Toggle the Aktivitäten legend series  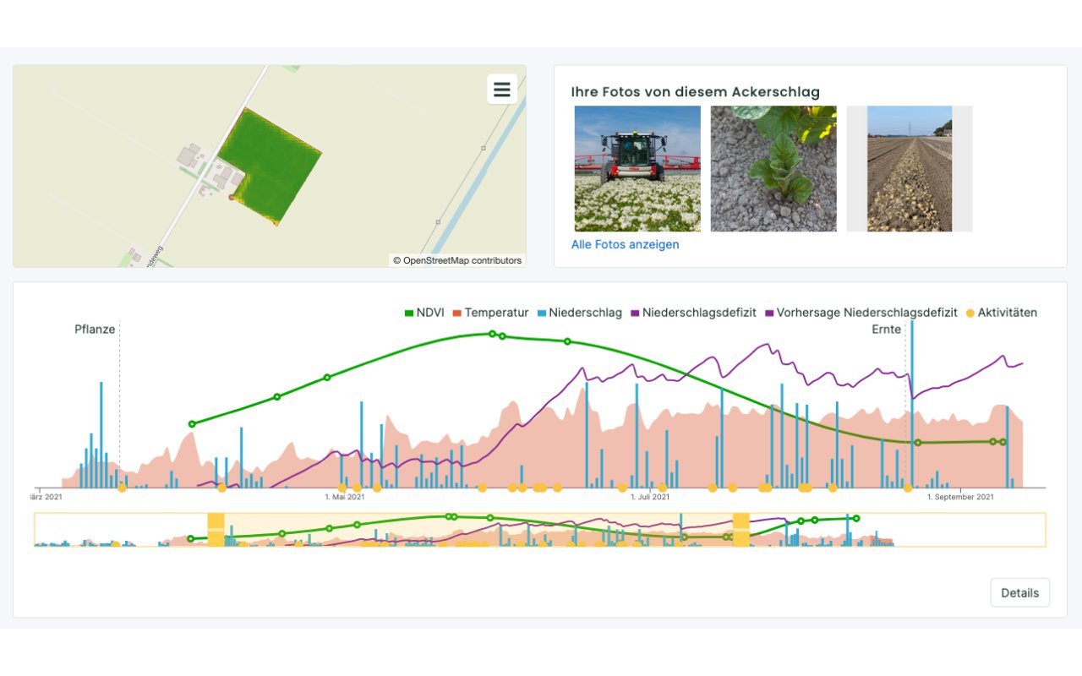click(x=1002, y=313)
